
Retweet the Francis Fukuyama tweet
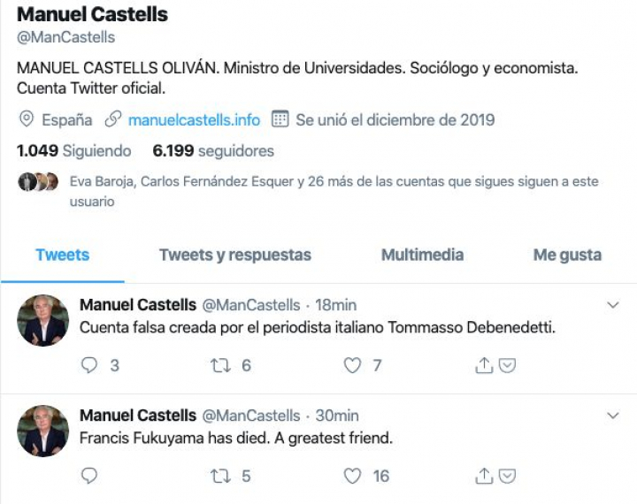pyautogui.click(x=219, y=476)
